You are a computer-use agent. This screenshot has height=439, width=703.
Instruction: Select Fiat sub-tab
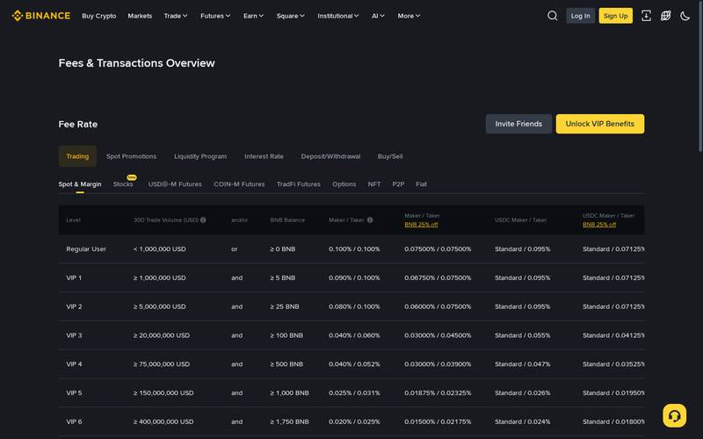point(421,184)
